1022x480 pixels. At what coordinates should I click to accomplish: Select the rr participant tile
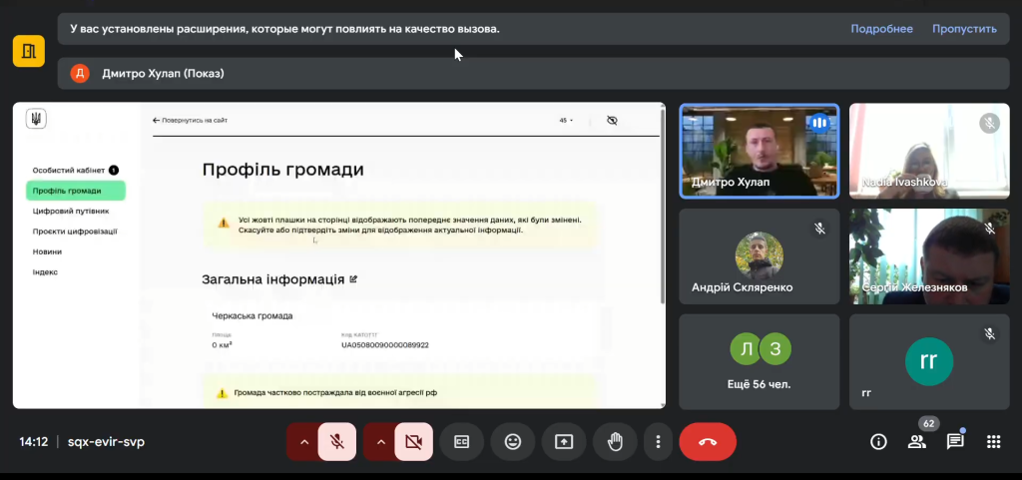[929, 362]
